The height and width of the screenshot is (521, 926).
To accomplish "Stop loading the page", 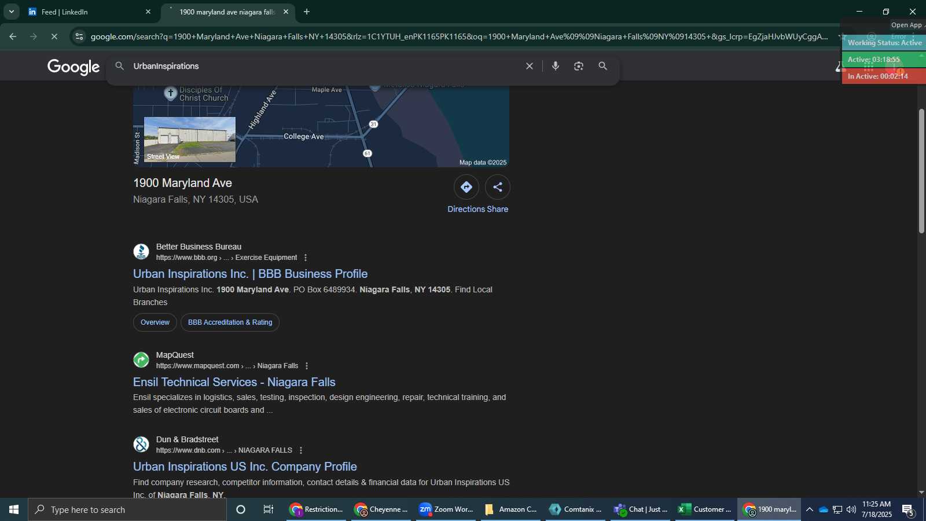I will tap(54, 36).
